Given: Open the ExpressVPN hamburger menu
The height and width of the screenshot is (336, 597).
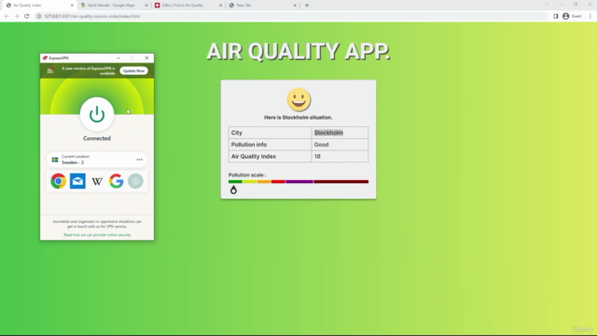Looking at the screenshot, I should click(49, 71).
